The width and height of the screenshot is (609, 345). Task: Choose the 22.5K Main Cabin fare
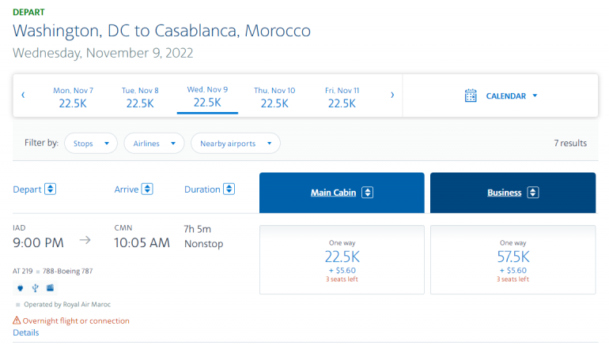coord(342,260)
